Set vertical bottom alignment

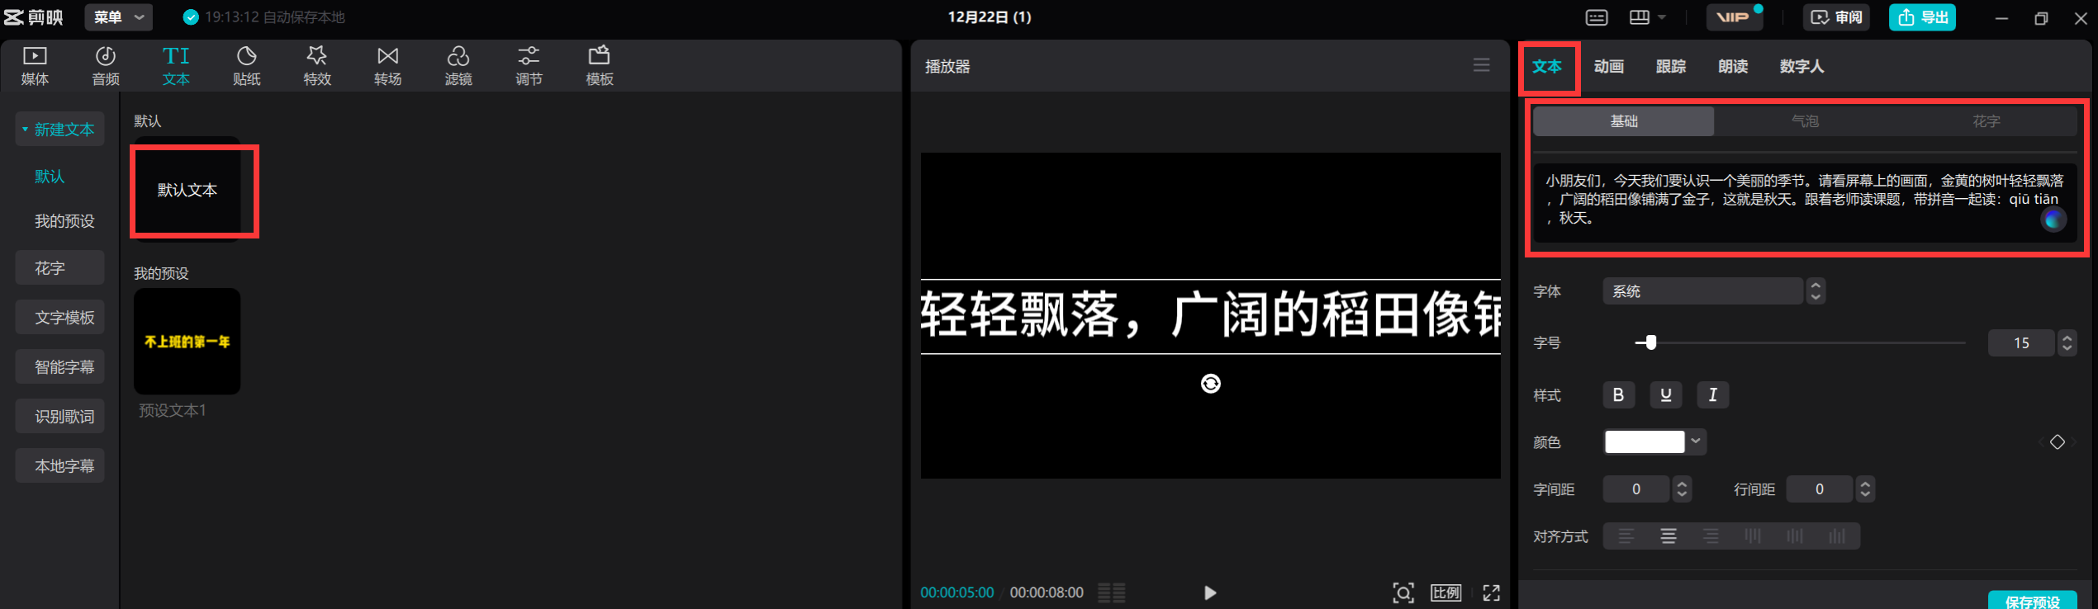coord(1837,536)
